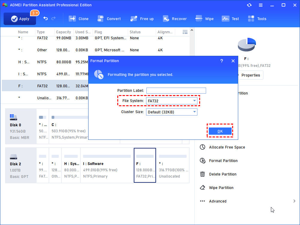The height and width of the screenshot is (225, 300).
Task: Sort by the Capacity column header
Action: pos(64,32)
